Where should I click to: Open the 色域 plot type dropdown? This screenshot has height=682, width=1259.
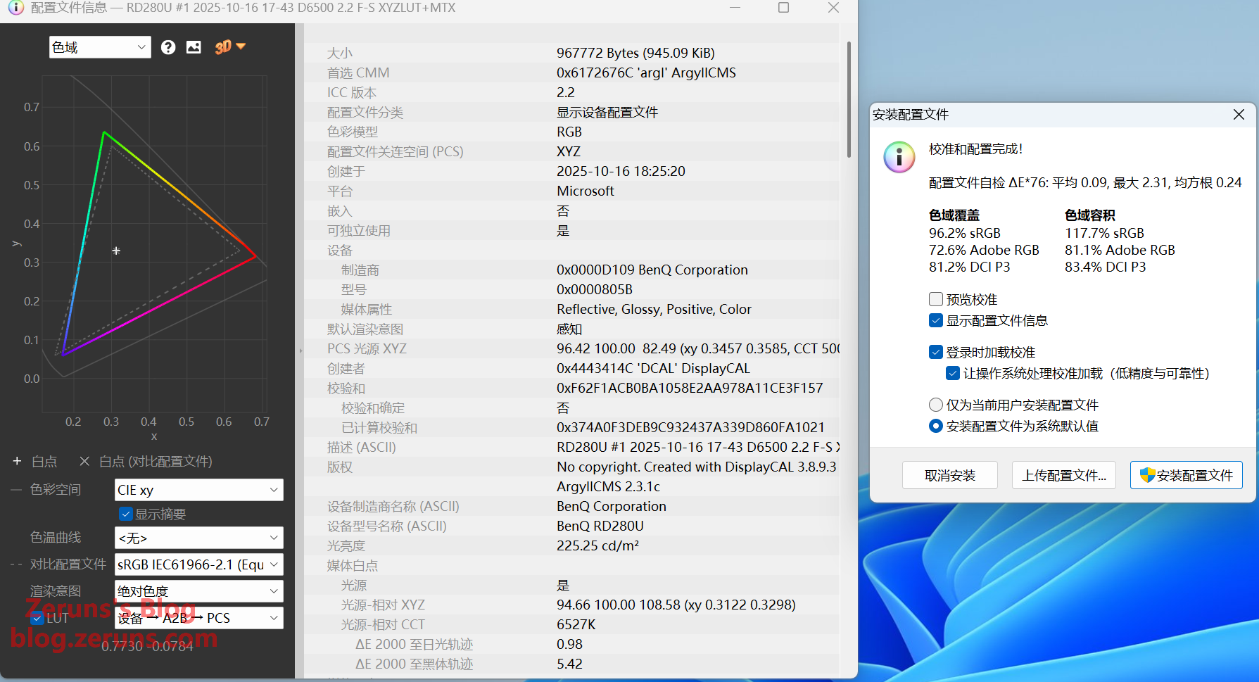pos(100,47)
